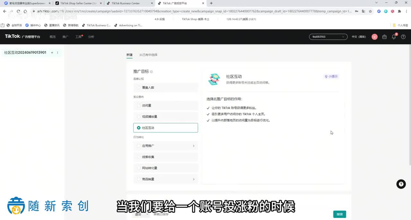Screen dimensions: 411x220
Task: Select the 应用推广 objective
Action: 166,146
